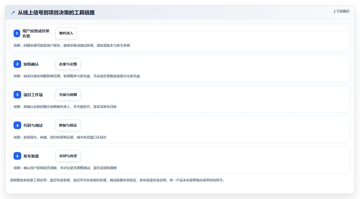Select the 代码与测试 step title

(33, 125)
